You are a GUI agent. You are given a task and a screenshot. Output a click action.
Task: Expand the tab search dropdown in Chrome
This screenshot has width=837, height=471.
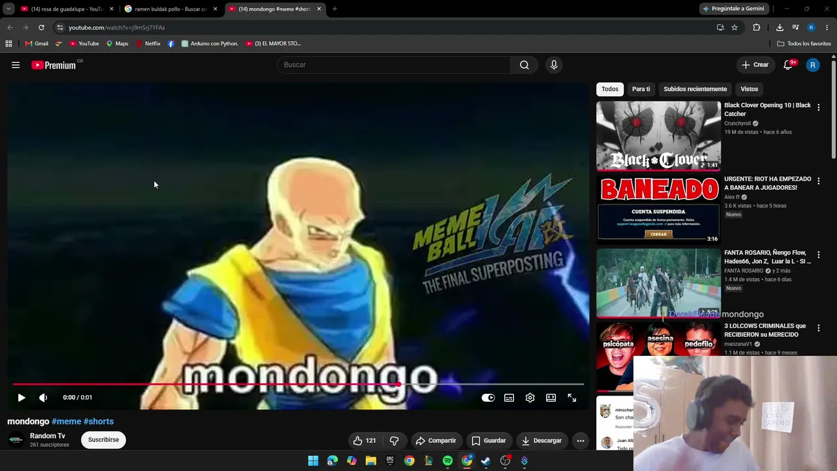pyautogui.click(x=9, y=9)
